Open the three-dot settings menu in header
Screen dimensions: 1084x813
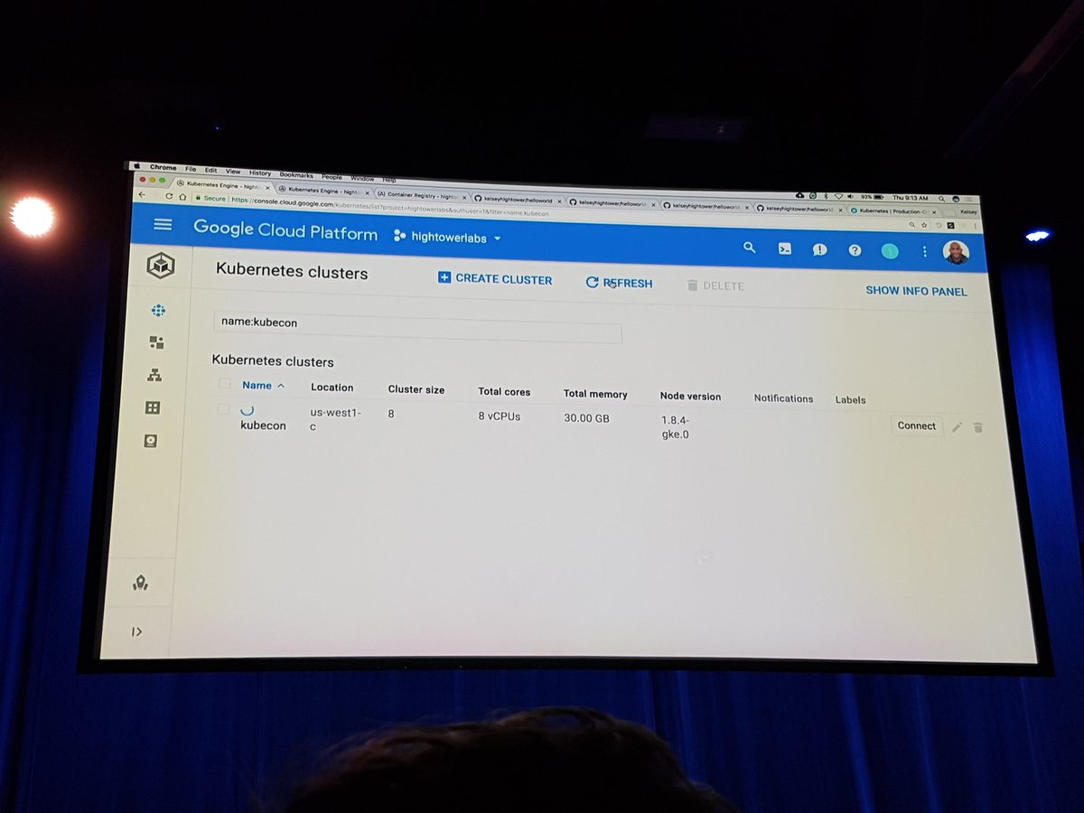pyautogui.click(x=924, y=252)
